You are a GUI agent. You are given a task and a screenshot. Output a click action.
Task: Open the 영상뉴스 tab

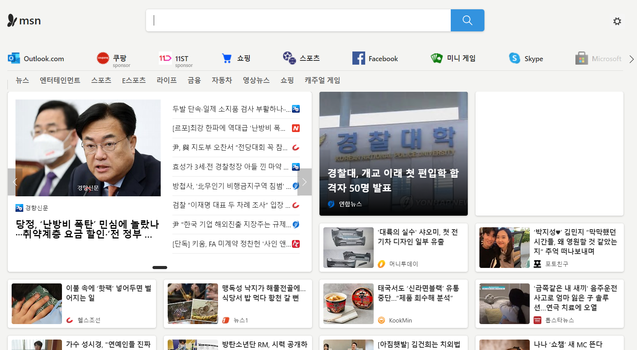coord(256,80)
